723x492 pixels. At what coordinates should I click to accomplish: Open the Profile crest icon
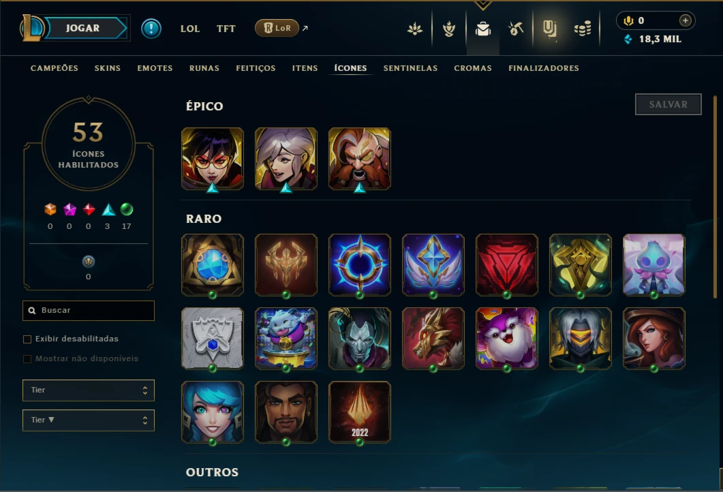click(415, 29)
